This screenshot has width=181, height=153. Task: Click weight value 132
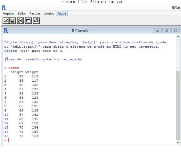[x=35, y=102]
